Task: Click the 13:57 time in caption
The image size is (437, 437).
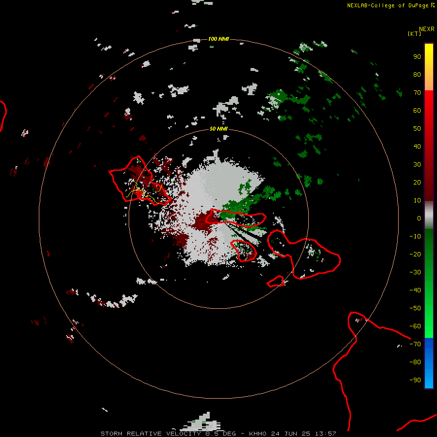Action: pyautogui.click(x=325, y=434)
